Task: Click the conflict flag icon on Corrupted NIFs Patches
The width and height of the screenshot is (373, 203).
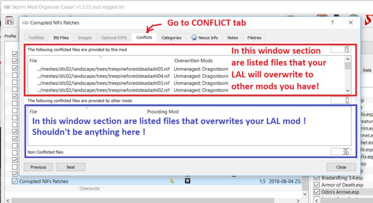Action: (172, 181)
